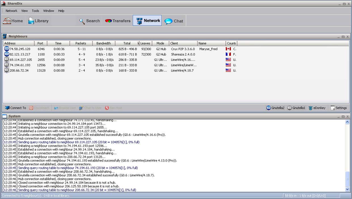Sort by Leaves column header

145,43
